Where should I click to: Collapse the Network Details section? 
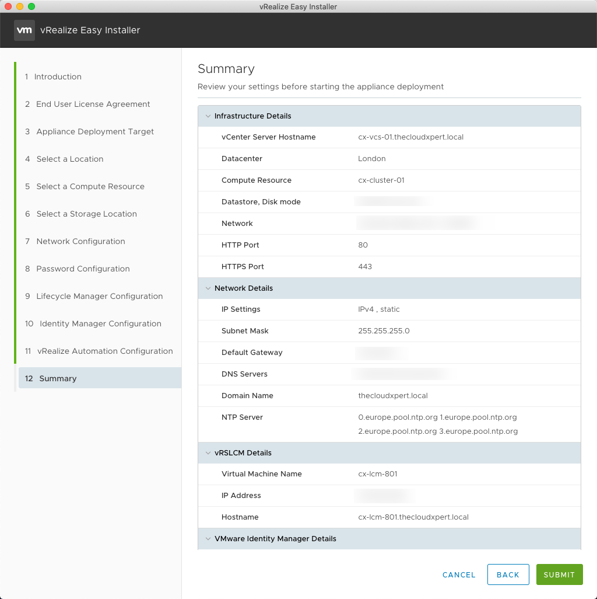[208, 288]
